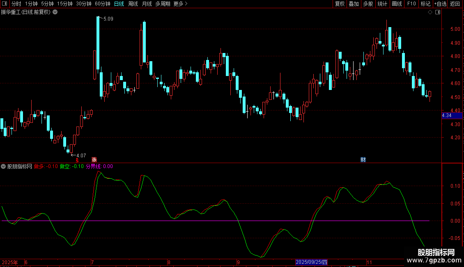This screenshot has height=267, width=464.
Task: Click the 4.50 price axis label
Action: [x=455, y=97]
